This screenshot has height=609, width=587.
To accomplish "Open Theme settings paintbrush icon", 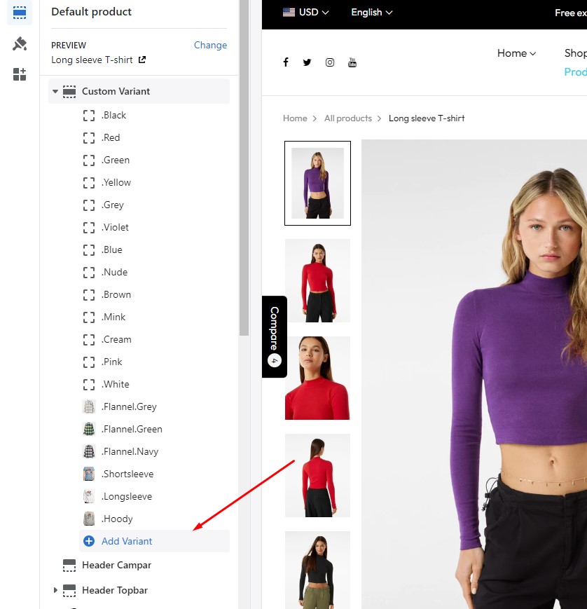I will 20,44.
